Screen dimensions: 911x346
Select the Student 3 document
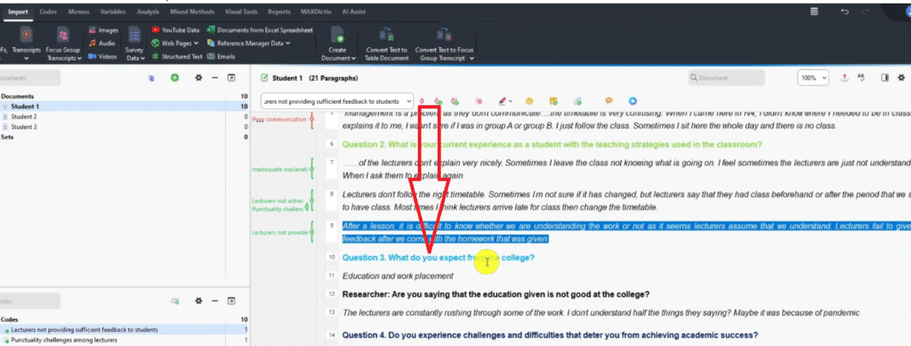click(x=125, y=126)
